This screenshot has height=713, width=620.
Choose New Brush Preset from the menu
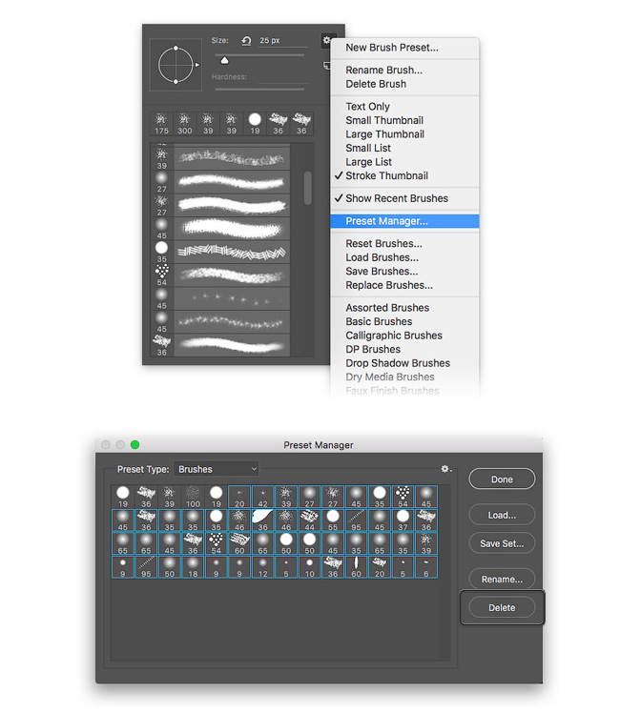coord(392,48)
